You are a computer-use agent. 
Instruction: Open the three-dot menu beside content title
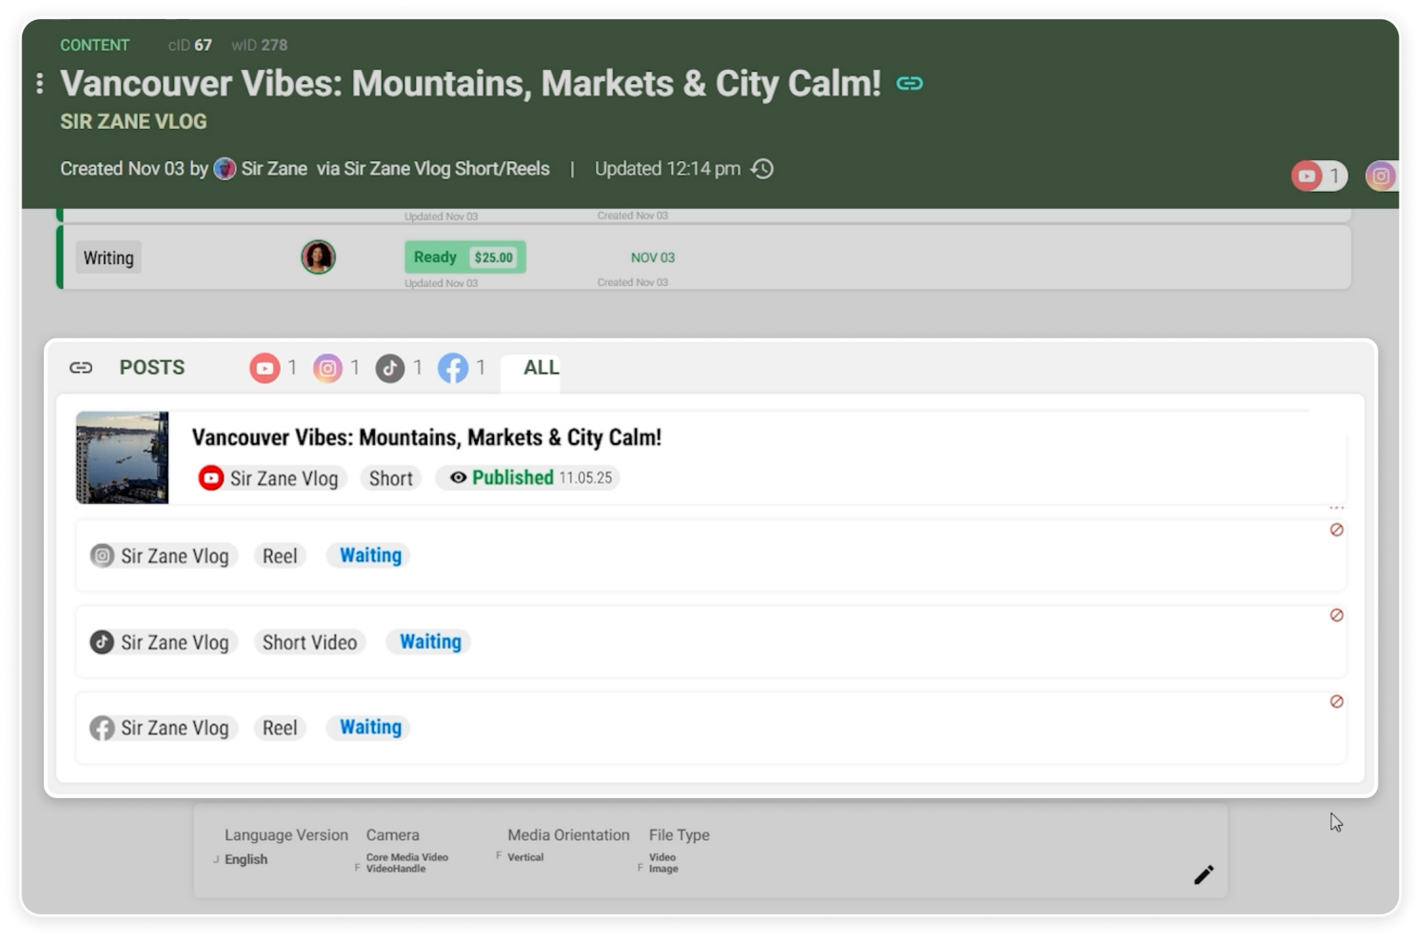coord(40,83)
